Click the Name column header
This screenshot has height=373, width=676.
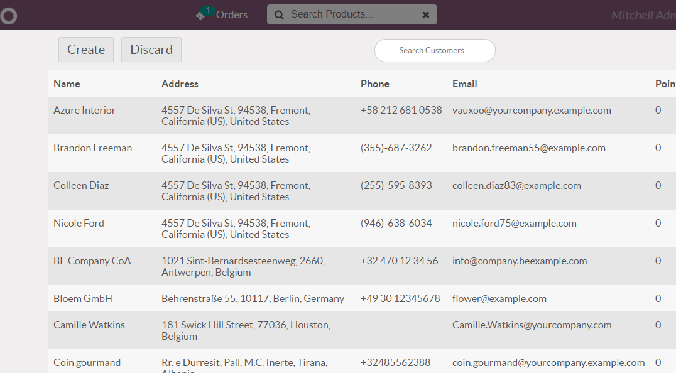[67, 84]
